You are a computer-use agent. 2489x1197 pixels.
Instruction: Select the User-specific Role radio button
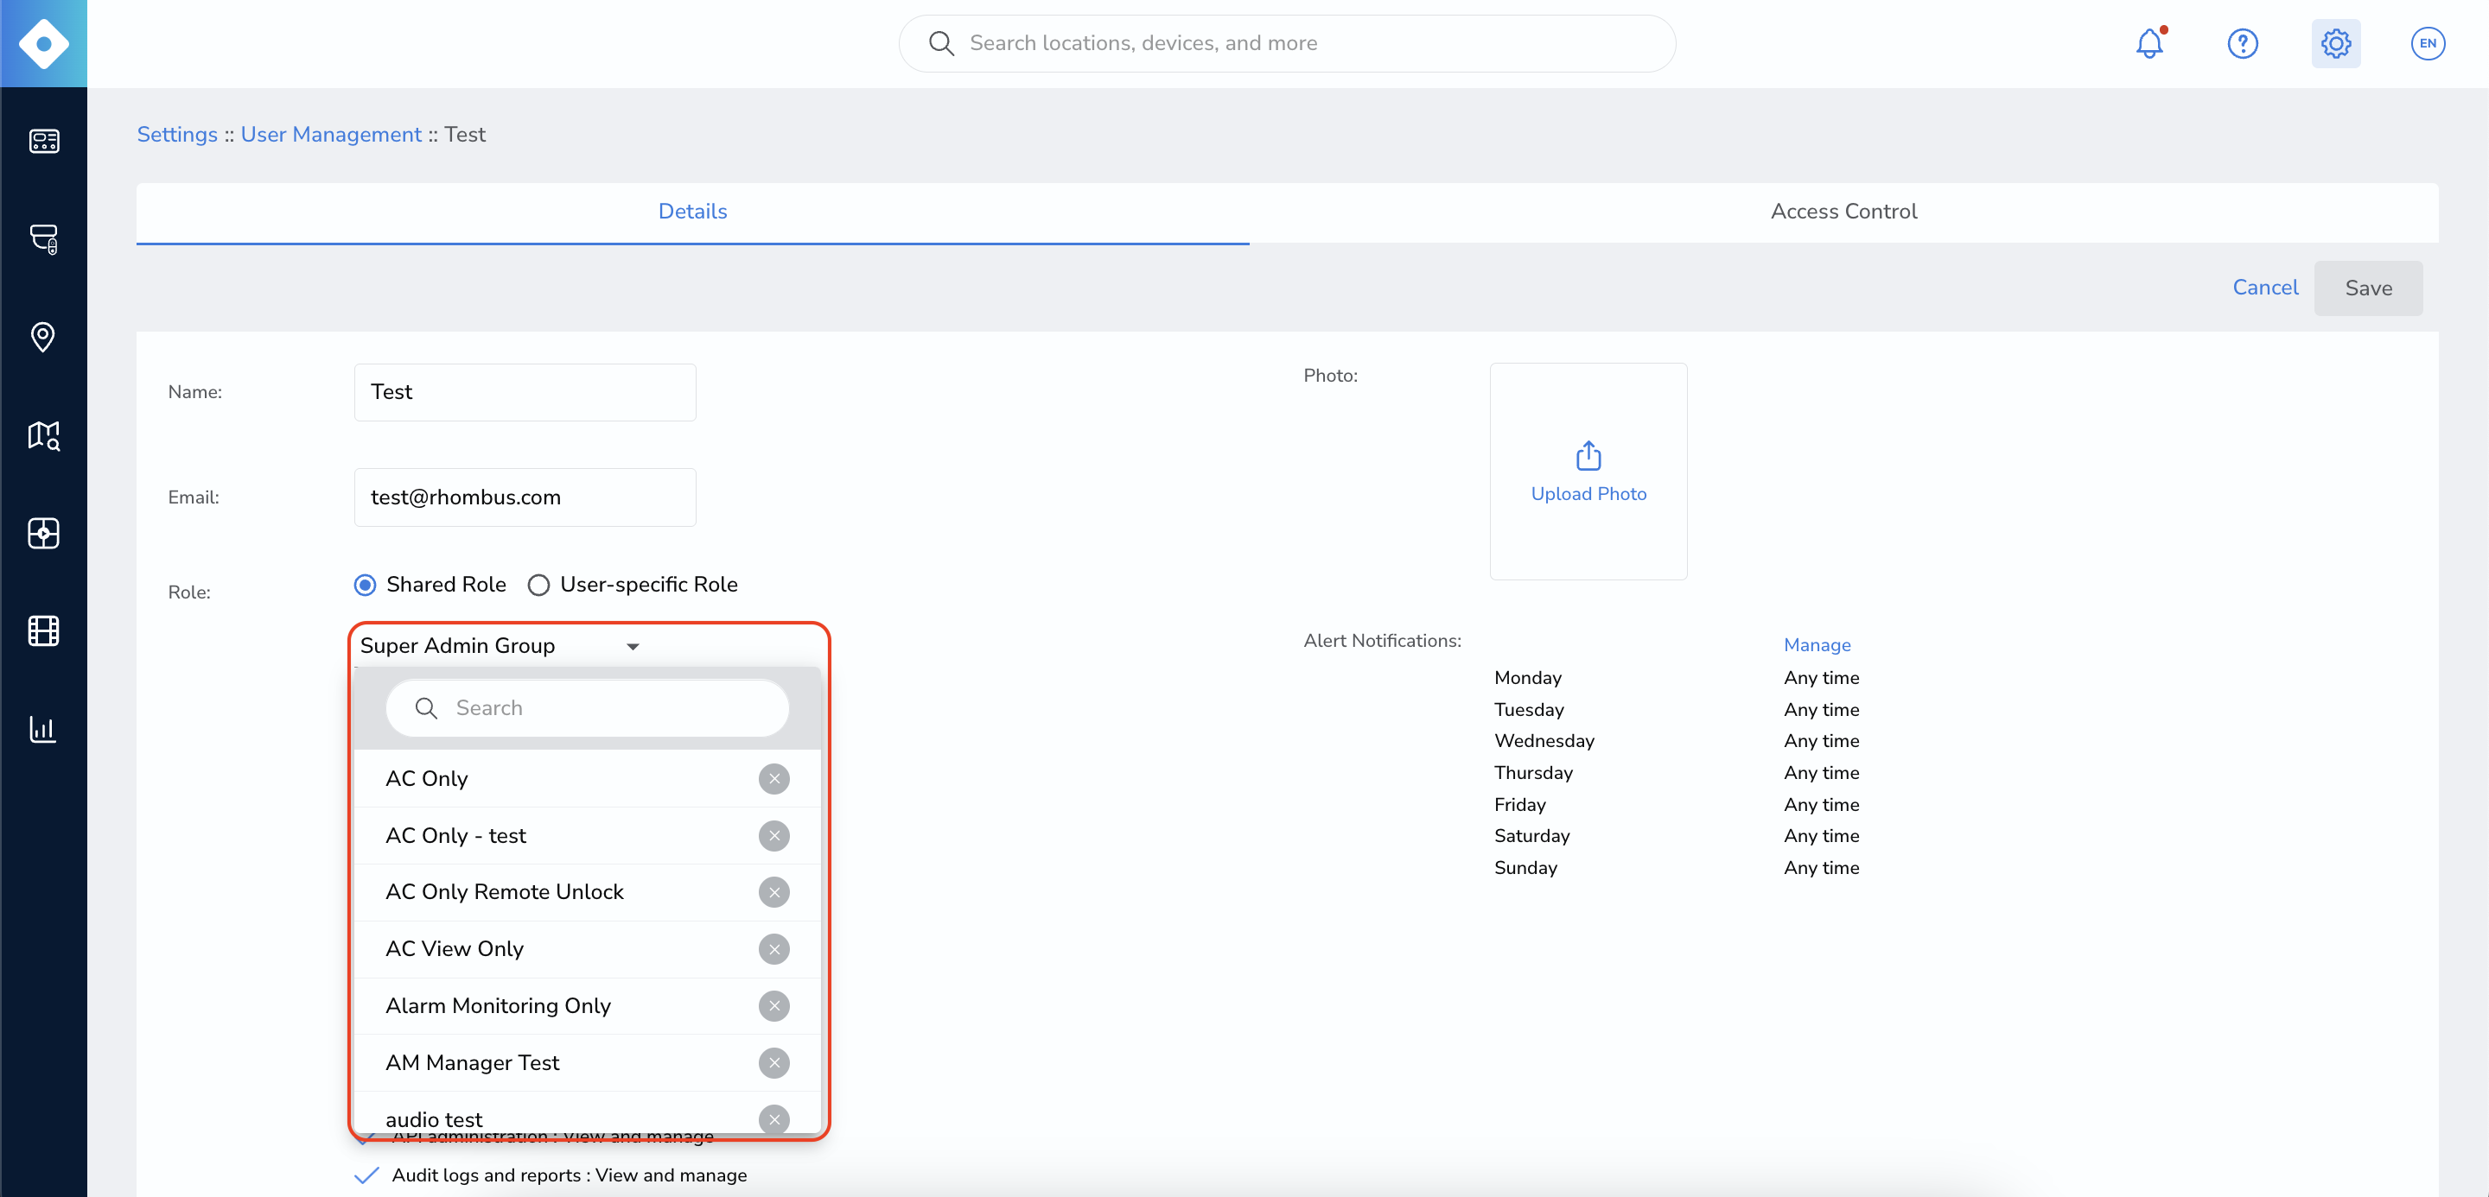tap(539, 585)
